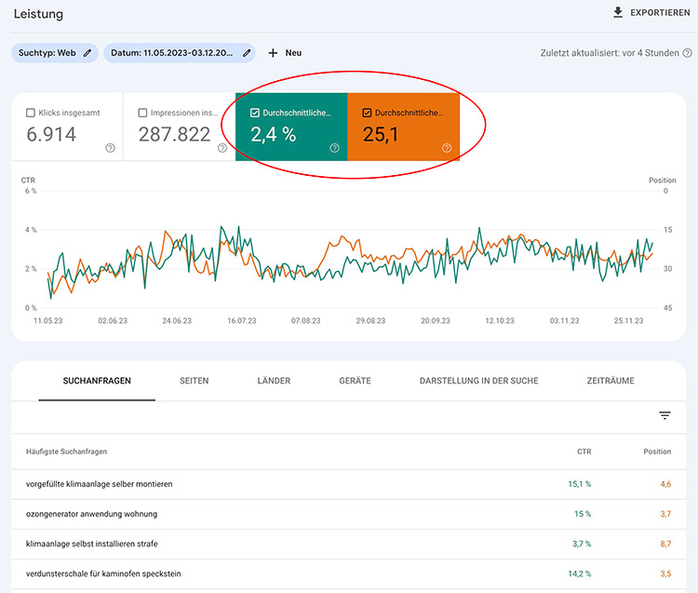Click the Datum date range chip
This screenshot has width=698, height=593.
(180, 53)
